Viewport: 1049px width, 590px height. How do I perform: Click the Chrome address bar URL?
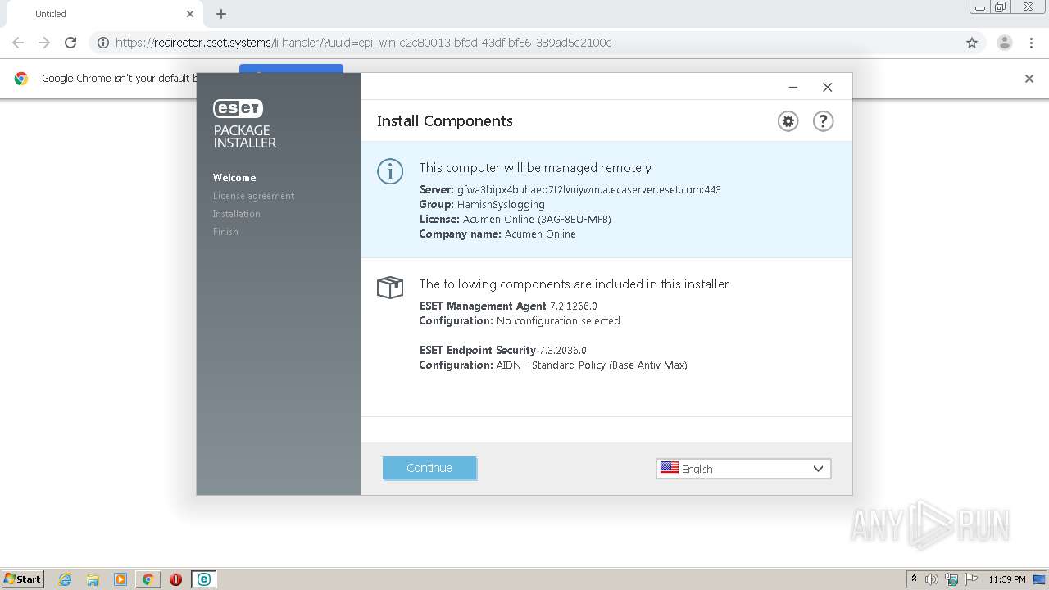click(364, 43)
